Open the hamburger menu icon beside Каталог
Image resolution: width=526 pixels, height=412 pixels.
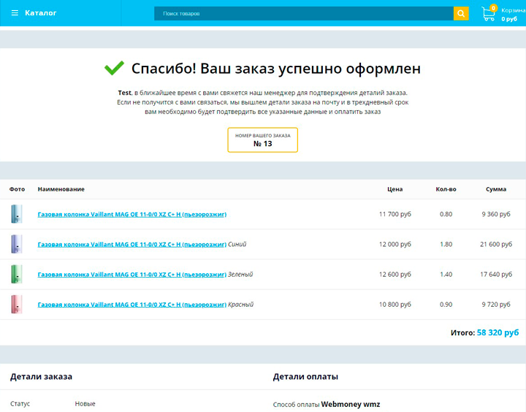15,13
